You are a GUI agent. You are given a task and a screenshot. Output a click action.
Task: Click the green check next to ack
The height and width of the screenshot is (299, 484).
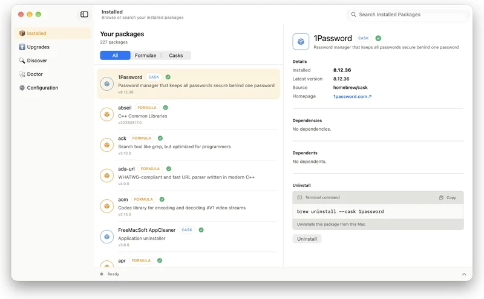[x=160, y=138]
